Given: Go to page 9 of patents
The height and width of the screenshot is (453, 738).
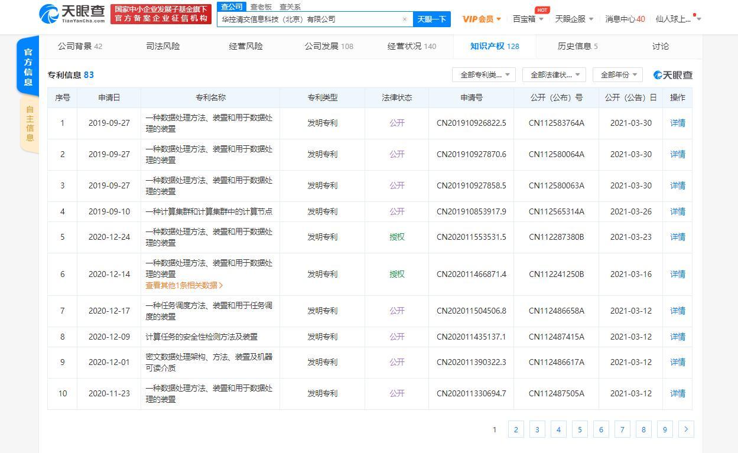Looking at the screenshot, I should [x=665, y=429].
